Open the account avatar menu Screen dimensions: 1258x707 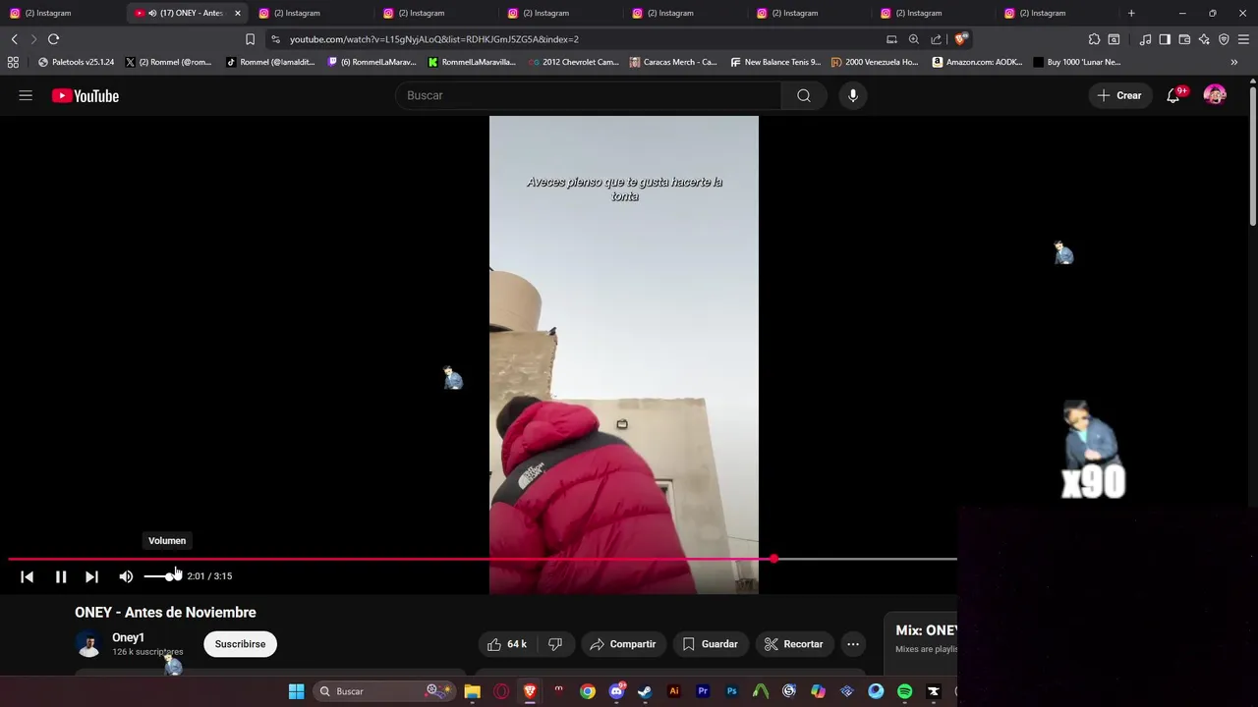[x=1215, y=95]
